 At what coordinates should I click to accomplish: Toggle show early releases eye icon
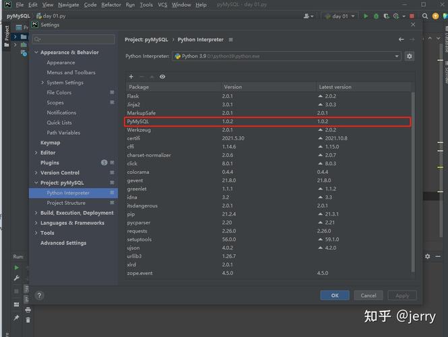[162, 77]
